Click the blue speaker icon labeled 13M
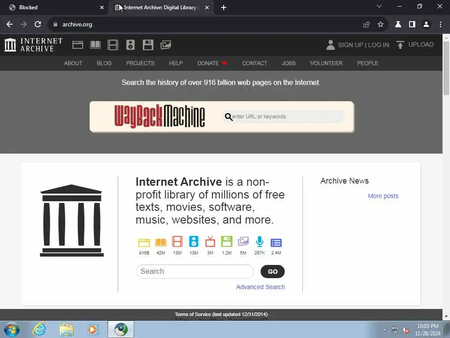The width and height of the screenshot is (450, 338). point(194,242)
